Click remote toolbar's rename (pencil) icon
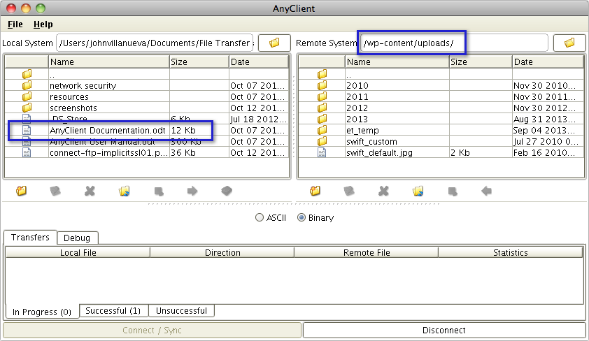 [349, 191]
